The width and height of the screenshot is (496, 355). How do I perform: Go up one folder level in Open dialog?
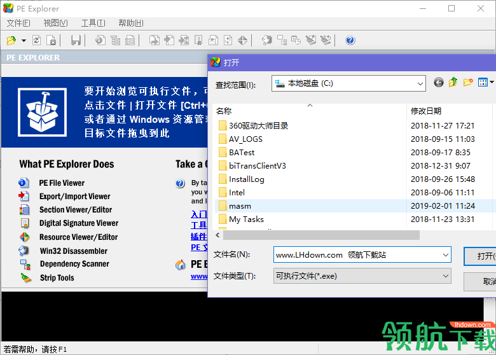pos(453,83)
